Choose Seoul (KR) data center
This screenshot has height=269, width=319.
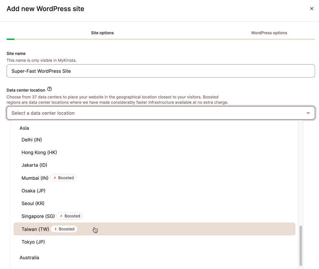coord(33,204)
